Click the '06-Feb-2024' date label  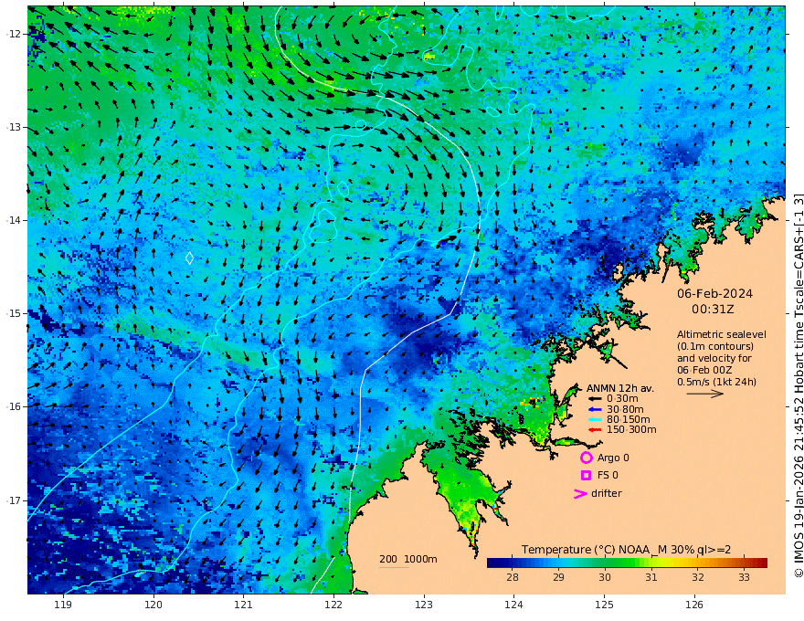(714, 293)
